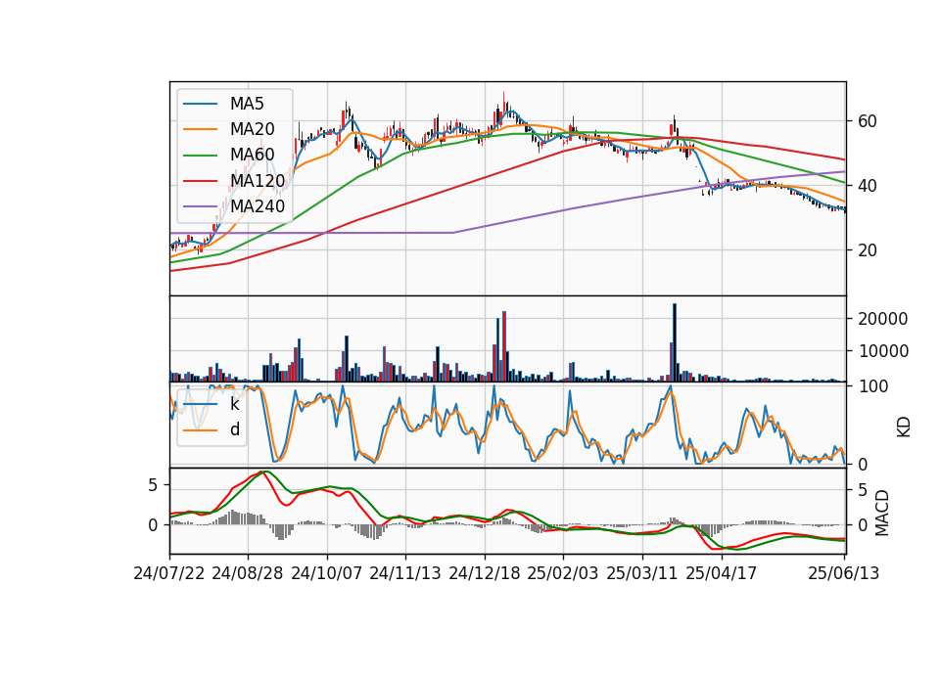
Task: Click the 20 price axis label
Action: pos(867,250)
